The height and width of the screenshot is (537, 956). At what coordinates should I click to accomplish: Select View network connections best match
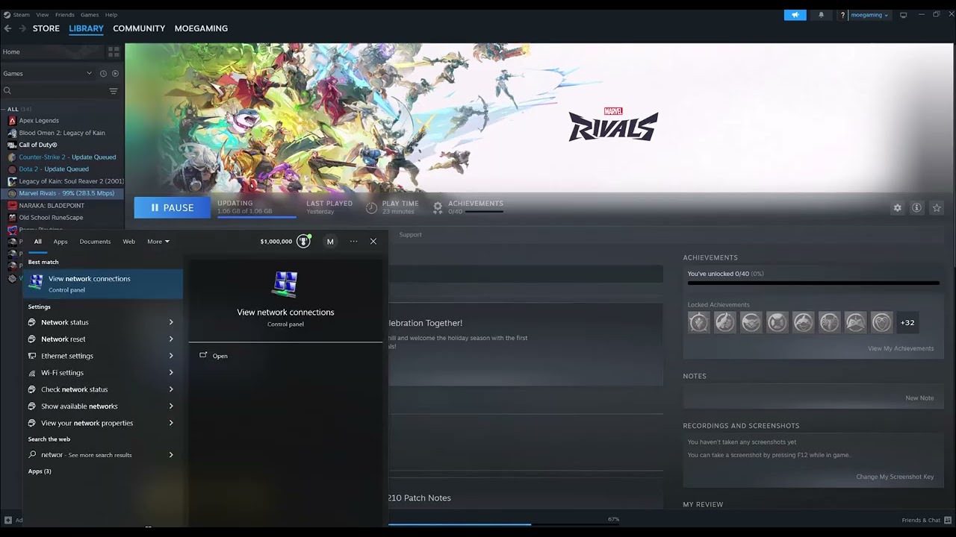point(102,283)
